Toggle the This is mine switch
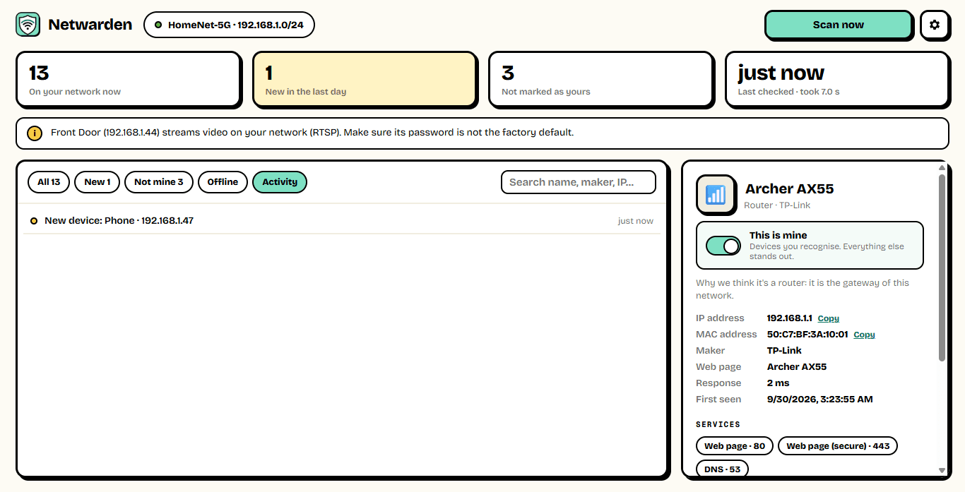The image size is (965, 492). click(x=723, y=246)
